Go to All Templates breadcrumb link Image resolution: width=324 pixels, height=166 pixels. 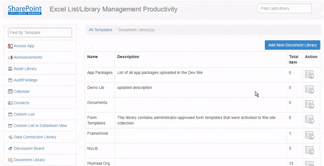[x=100, y=30]
